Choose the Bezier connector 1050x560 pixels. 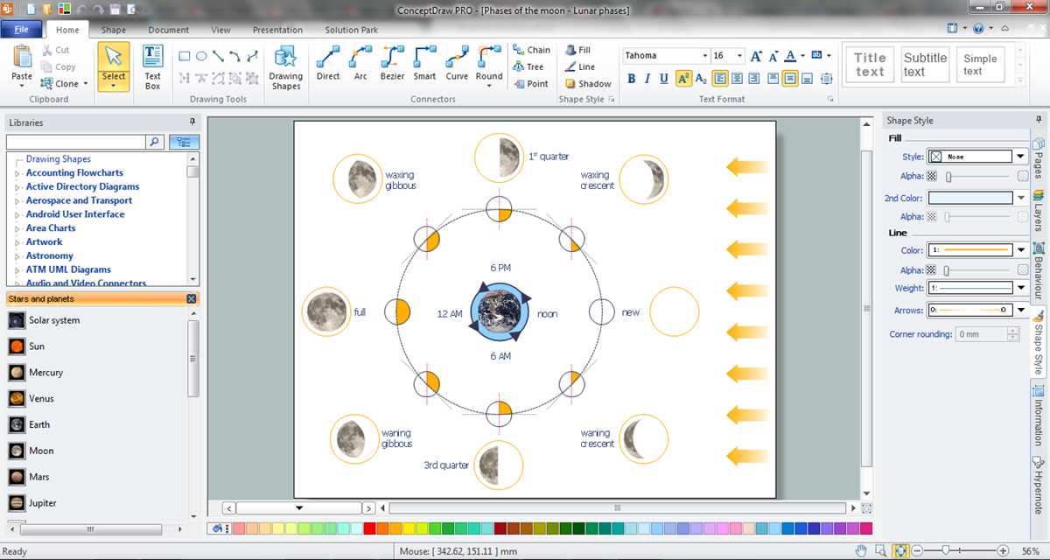pos(392,63)
